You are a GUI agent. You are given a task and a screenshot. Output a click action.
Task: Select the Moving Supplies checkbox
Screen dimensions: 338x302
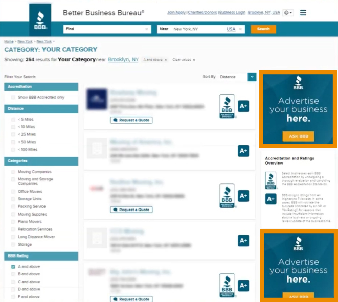(x=13, y=214)
